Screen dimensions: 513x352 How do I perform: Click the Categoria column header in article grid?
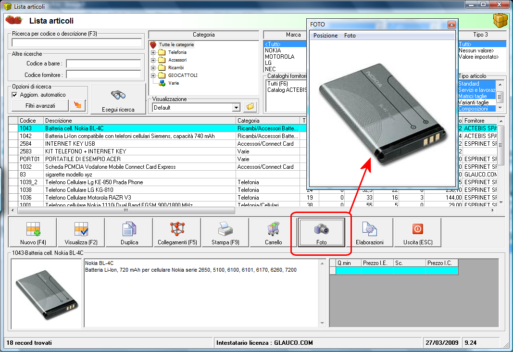(x=268, y=120)
